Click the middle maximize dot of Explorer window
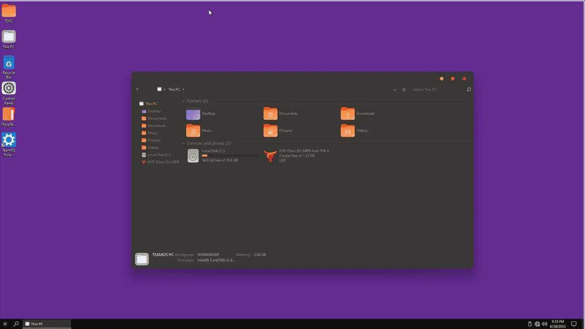This screenshot has width=585, height=329. (x=453, y=78)
